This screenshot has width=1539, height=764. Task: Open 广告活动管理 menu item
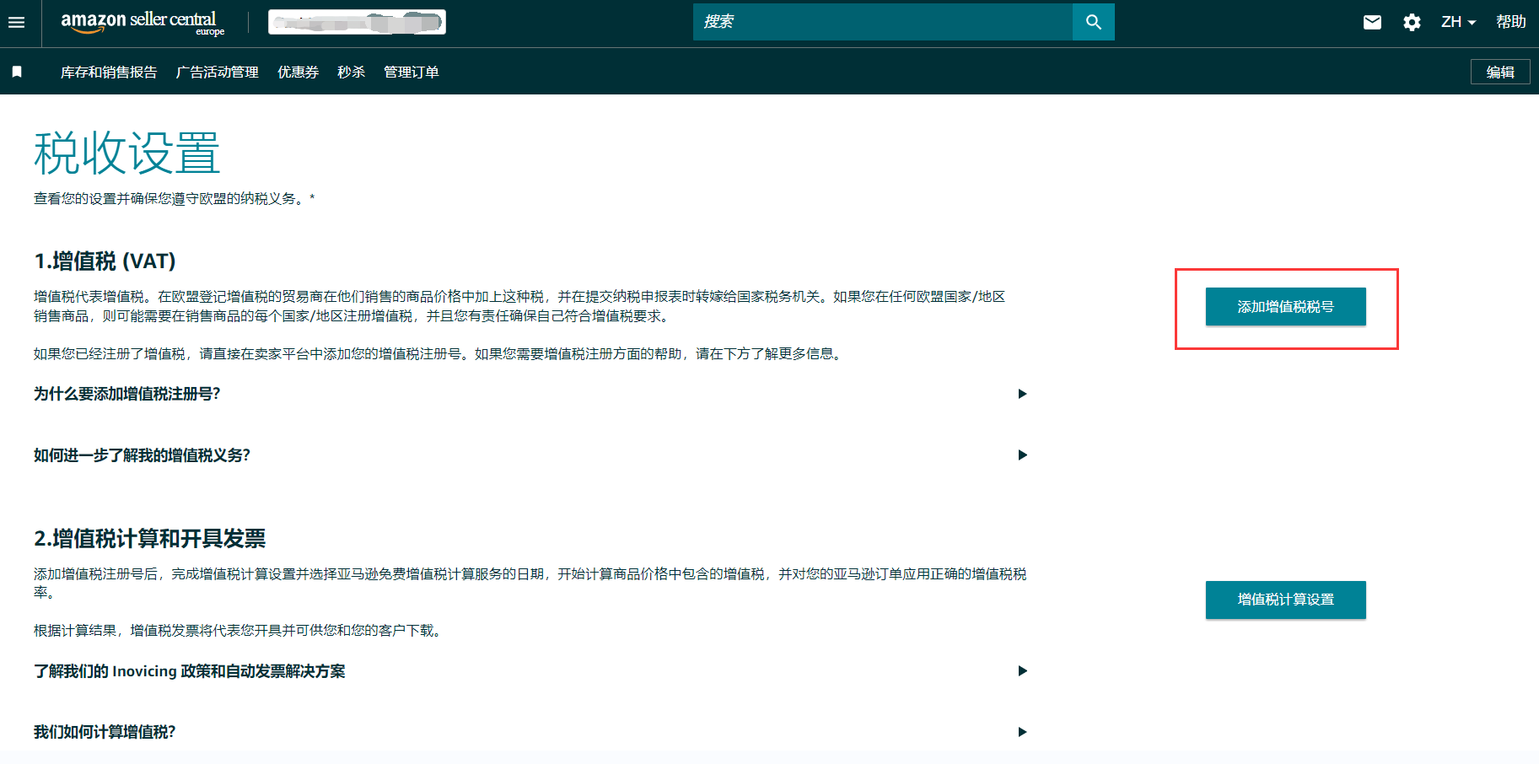pos(218,72)
